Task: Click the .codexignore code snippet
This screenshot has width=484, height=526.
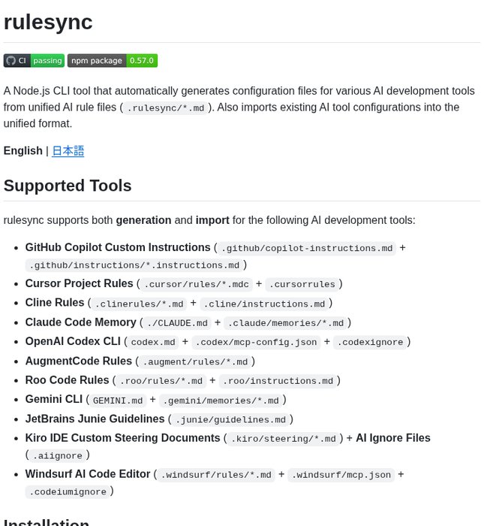Action: pos(371,342)
